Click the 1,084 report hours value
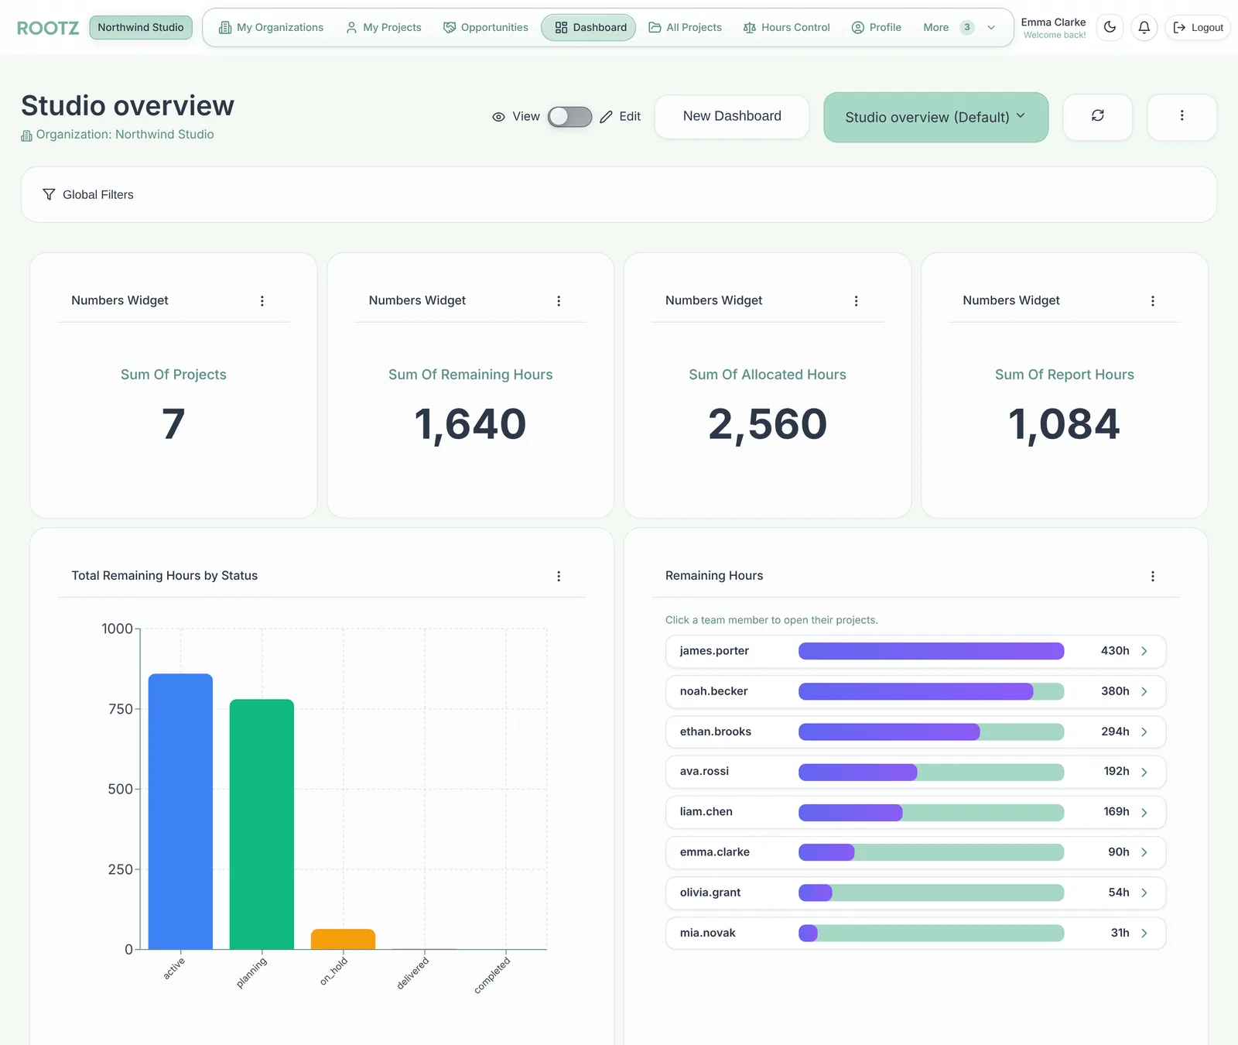The width and height of the screenshot is (1238, 1045). [1064, 425]
